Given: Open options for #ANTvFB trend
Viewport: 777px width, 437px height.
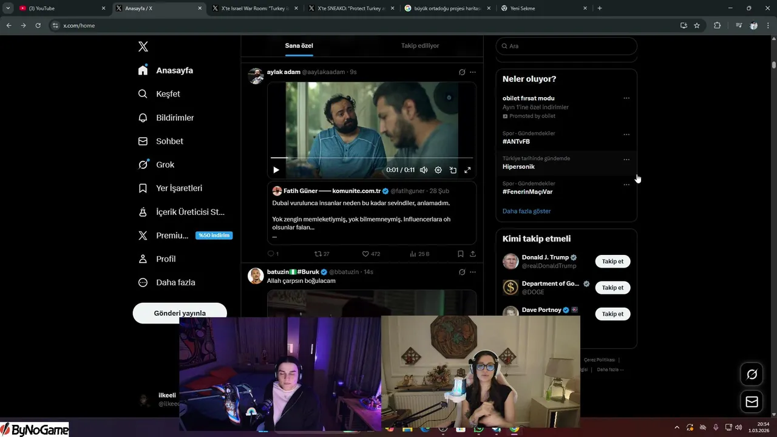Looking at the screenshot, I should tap(626, 135).
